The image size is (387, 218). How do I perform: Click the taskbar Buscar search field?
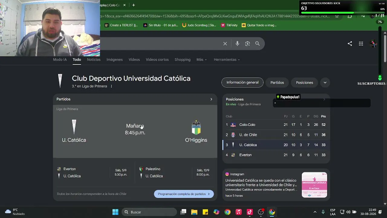pyautogui.click(x=149, y=212)
